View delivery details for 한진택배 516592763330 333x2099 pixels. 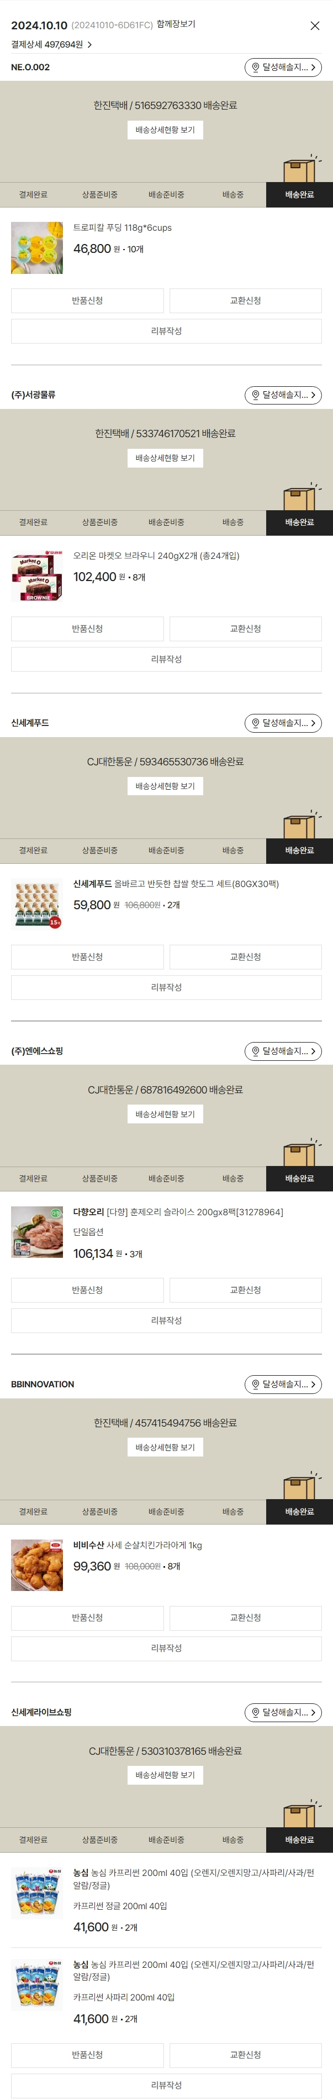coord(165,131)
